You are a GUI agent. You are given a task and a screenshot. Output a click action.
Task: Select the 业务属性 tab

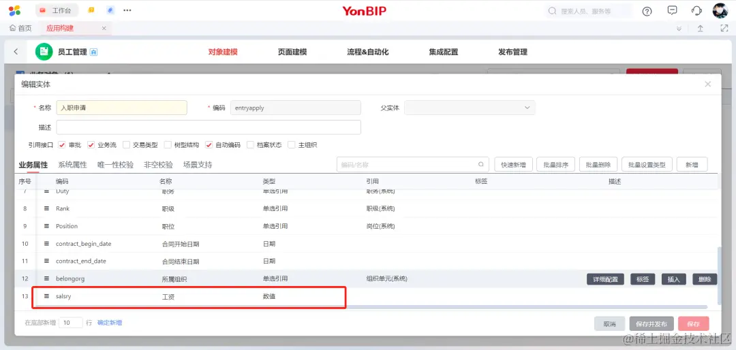coord(33,165)
